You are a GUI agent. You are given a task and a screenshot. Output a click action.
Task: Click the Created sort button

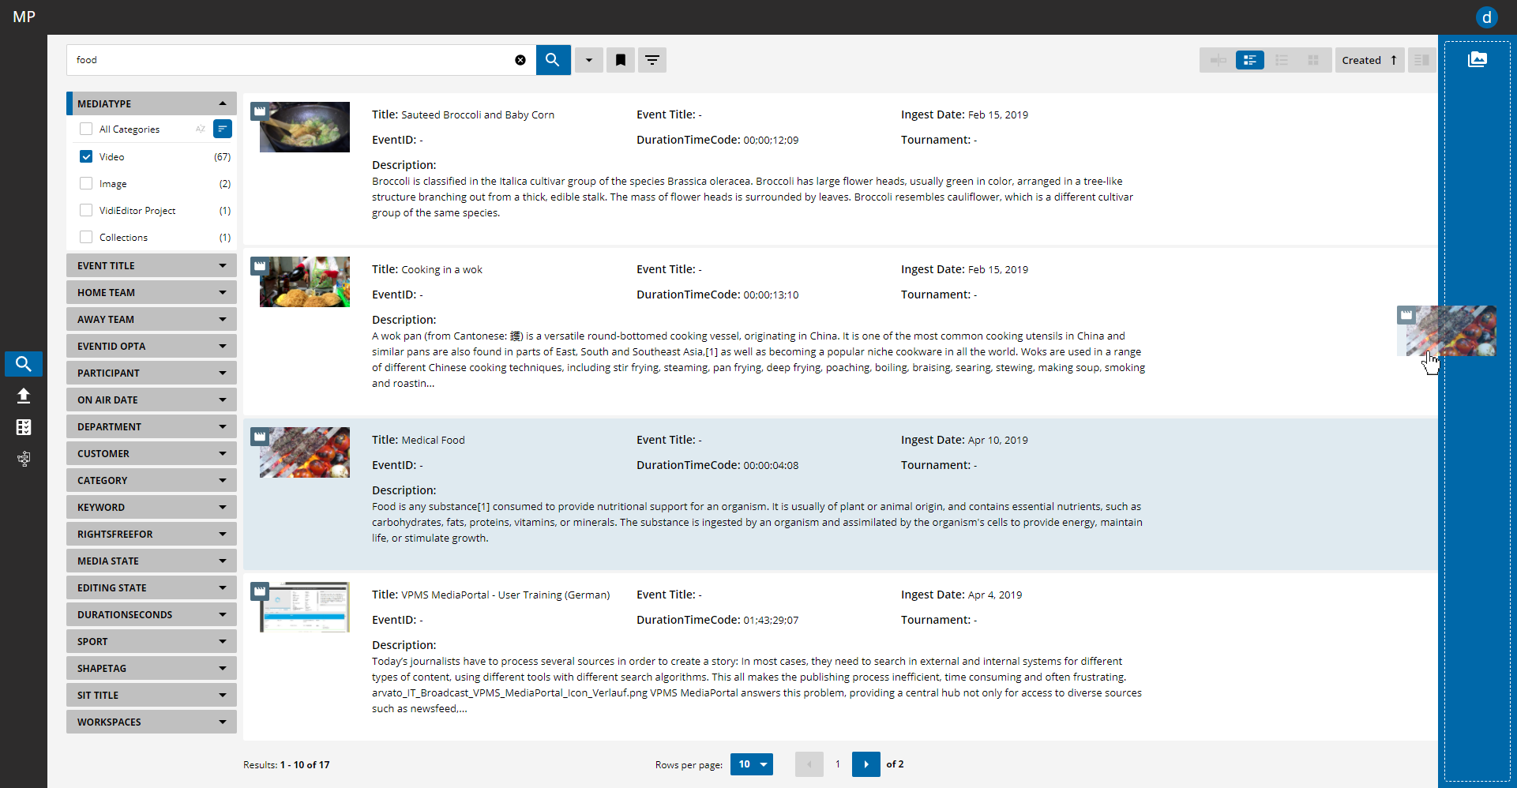point(1369,60)
